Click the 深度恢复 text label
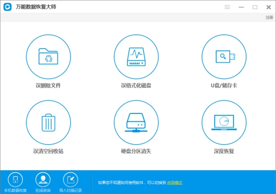This screenshot has width=276, height=194. point(224,151)
